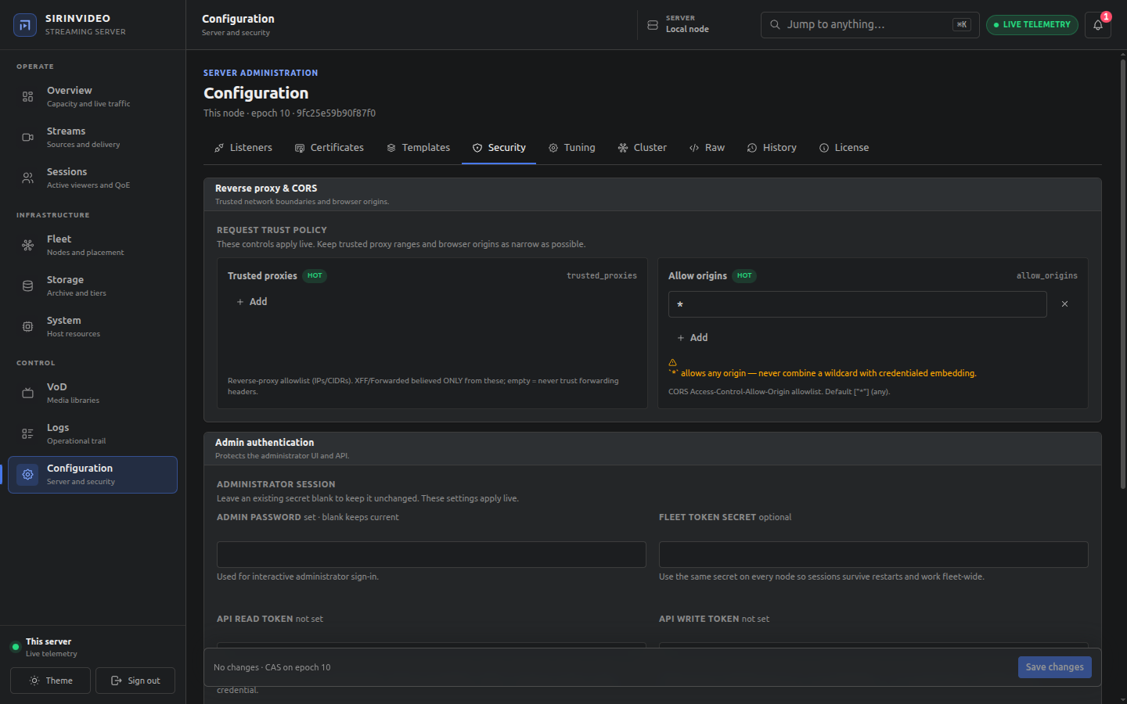
Task: Click the Raw code brackets icon
Action: click(694, 148)
